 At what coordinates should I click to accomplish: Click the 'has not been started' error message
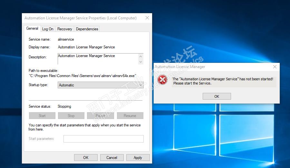223,81
